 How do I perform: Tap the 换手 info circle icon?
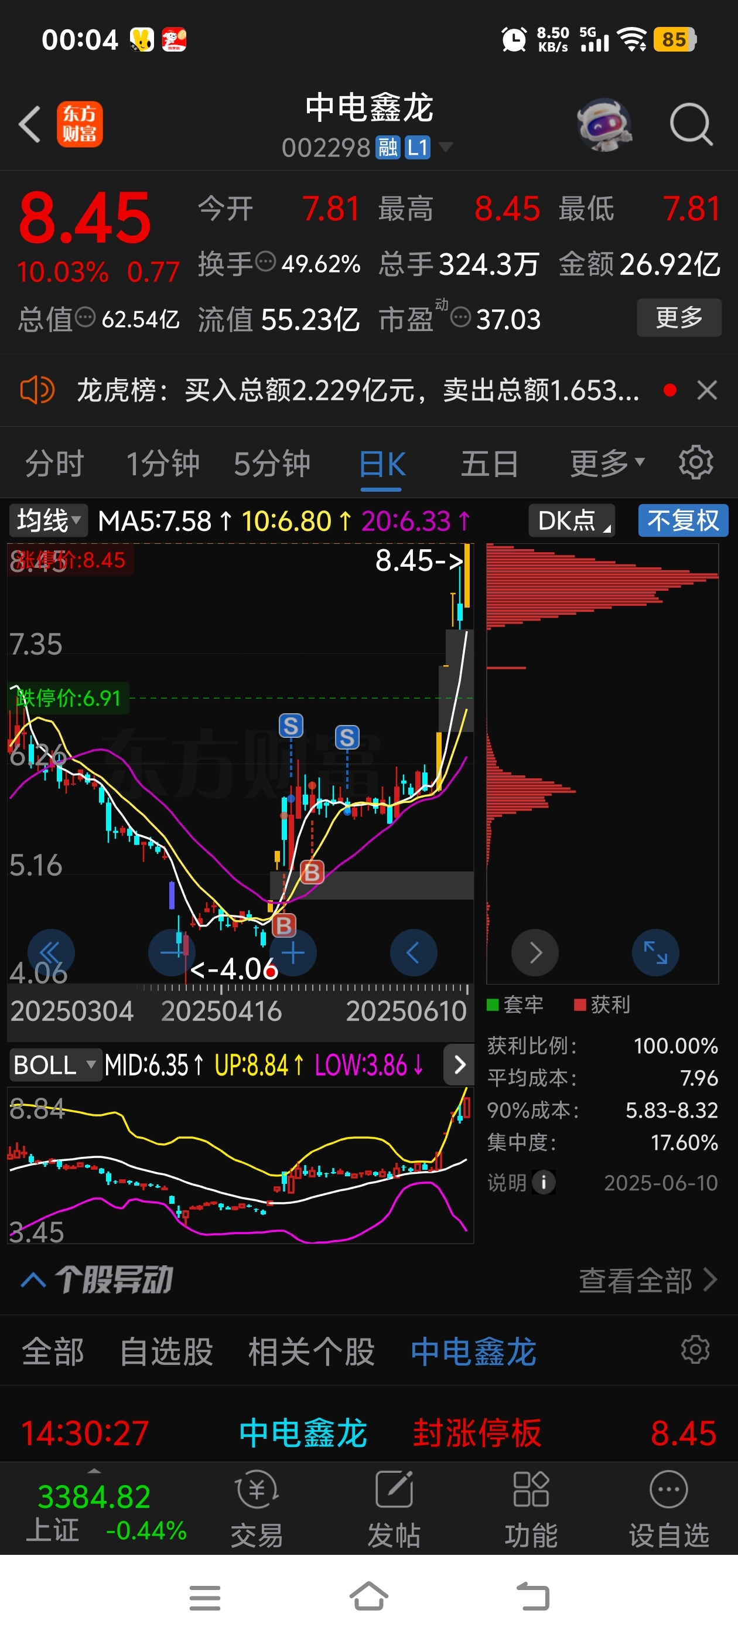coord(265,261)
